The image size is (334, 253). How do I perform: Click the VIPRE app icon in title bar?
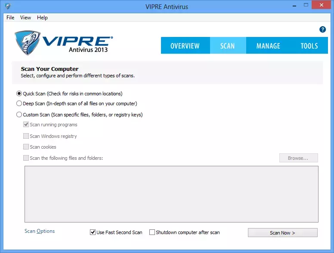pyautogui.click(x=8, y=6)
